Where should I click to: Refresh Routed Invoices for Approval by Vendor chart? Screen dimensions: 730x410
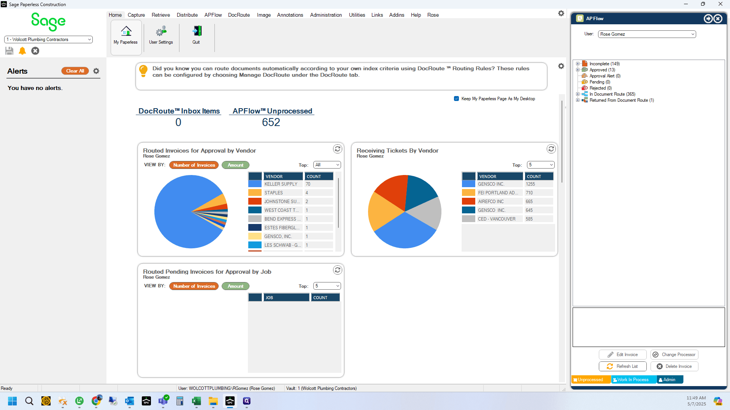338,149
